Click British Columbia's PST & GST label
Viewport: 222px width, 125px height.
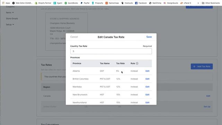[105, 79]
